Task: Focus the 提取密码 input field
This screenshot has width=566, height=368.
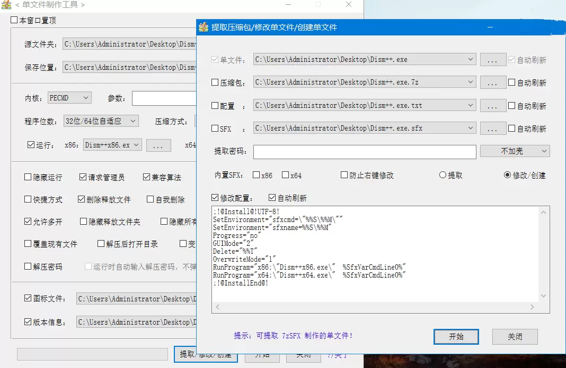Action: pyautogui.click(x=365, y=152)
